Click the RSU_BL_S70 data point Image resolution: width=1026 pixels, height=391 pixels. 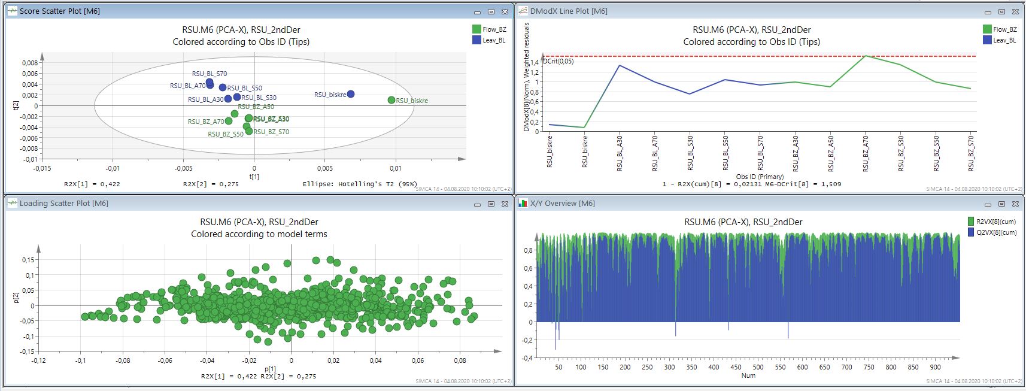tap(210, 82)
